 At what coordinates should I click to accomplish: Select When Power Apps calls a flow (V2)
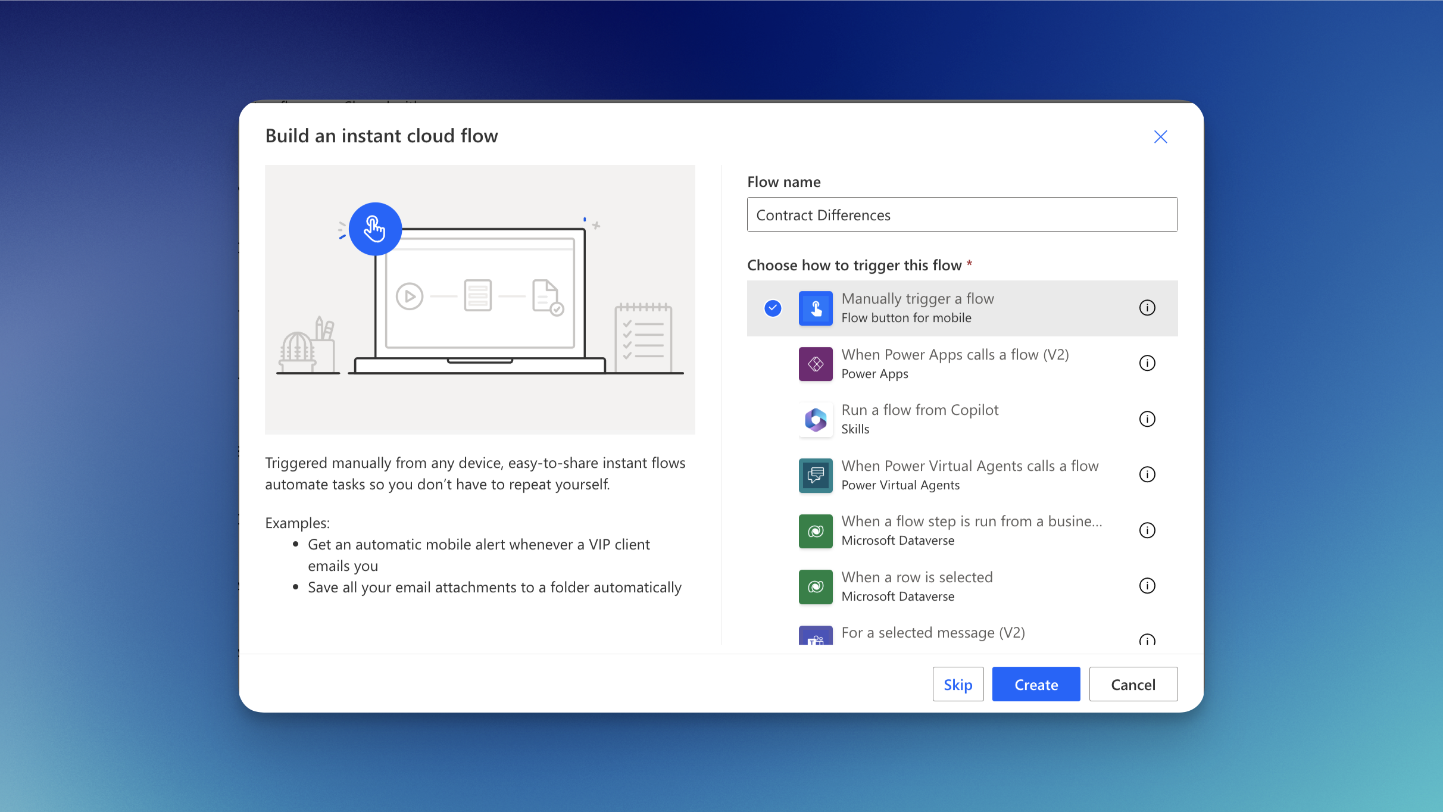coord(955,355)
